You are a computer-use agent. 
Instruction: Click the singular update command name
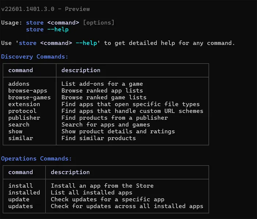(19, 199)
